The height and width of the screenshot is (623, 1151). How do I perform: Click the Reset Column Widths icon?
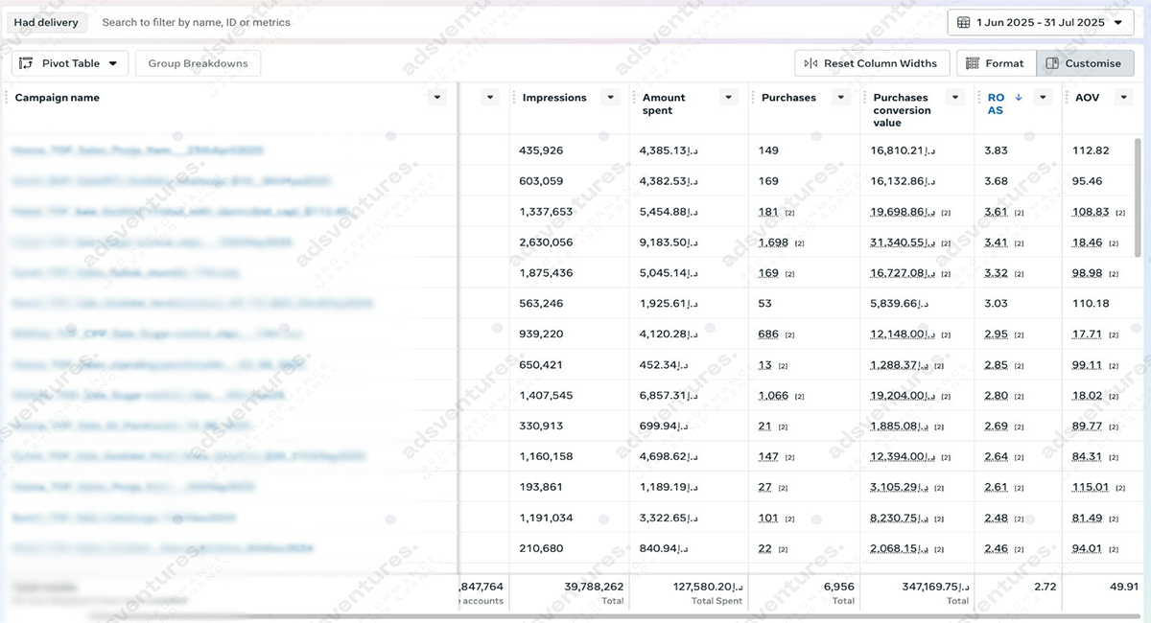click(x=810, y=63)
